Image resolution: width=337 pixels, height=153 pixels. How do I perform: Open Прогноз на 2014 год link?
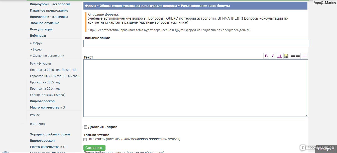coord(45,89)
